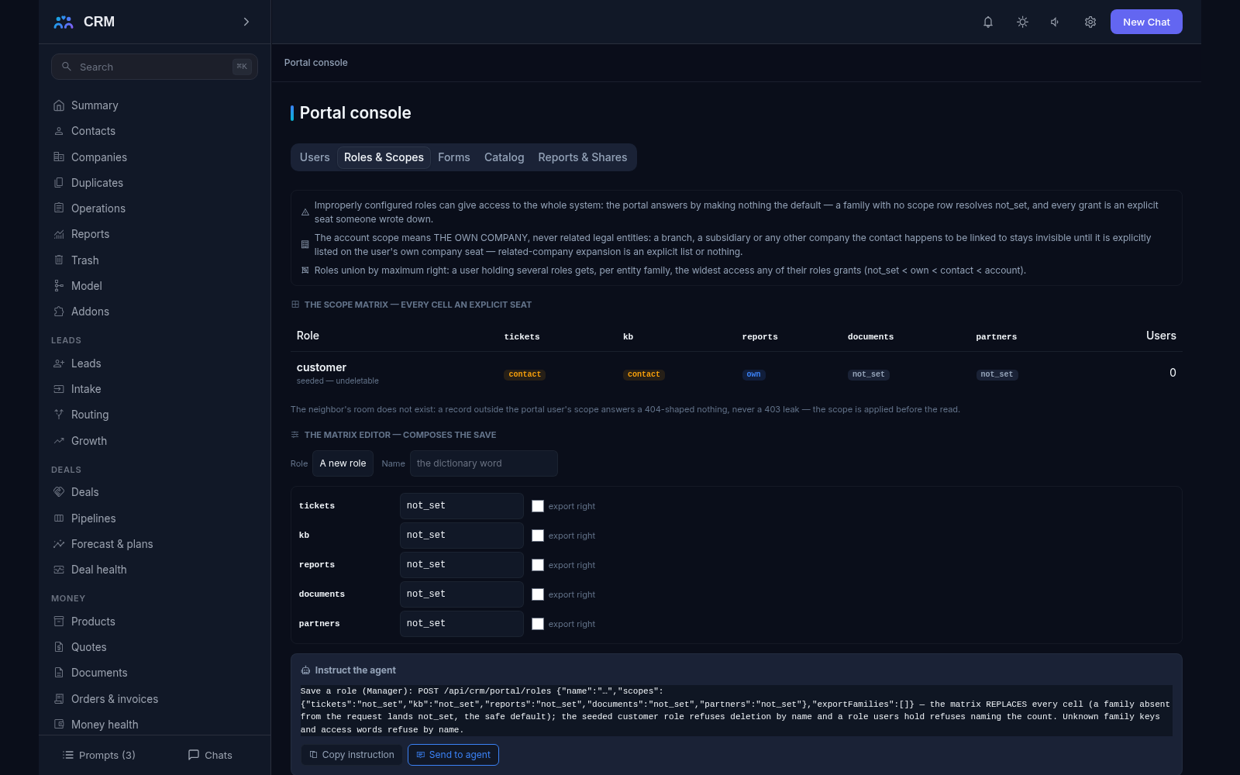
Task: Click Duplicates icon in sidebar
Action: click(59, 183)
